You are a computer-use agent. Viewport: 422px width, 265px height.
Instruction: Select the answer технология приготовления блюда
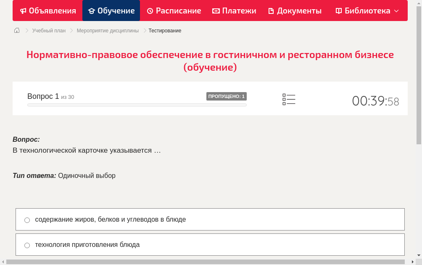[88, 244]
